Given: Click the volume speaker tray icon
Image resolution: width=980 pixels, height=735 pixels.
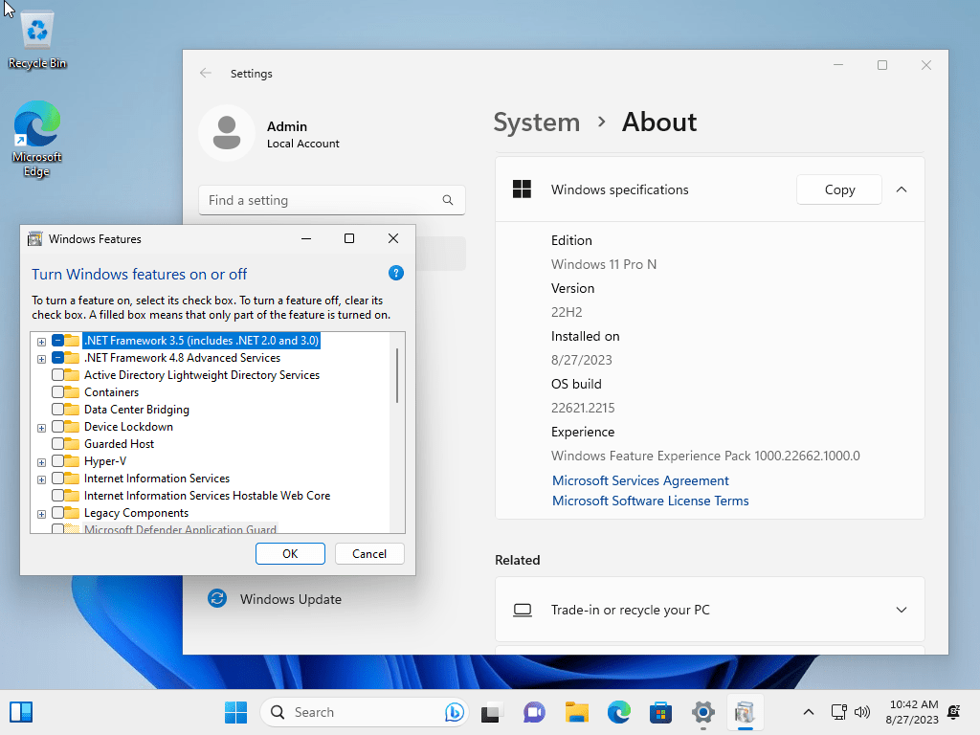Looking at the screenshot, I should click(x=862, y=712).
